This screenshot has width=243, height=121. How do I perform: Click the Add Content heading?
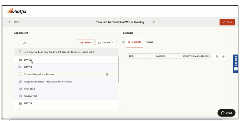(21, 33)
